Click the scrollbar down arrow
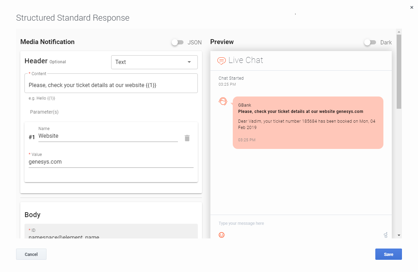 pos(399,235)
